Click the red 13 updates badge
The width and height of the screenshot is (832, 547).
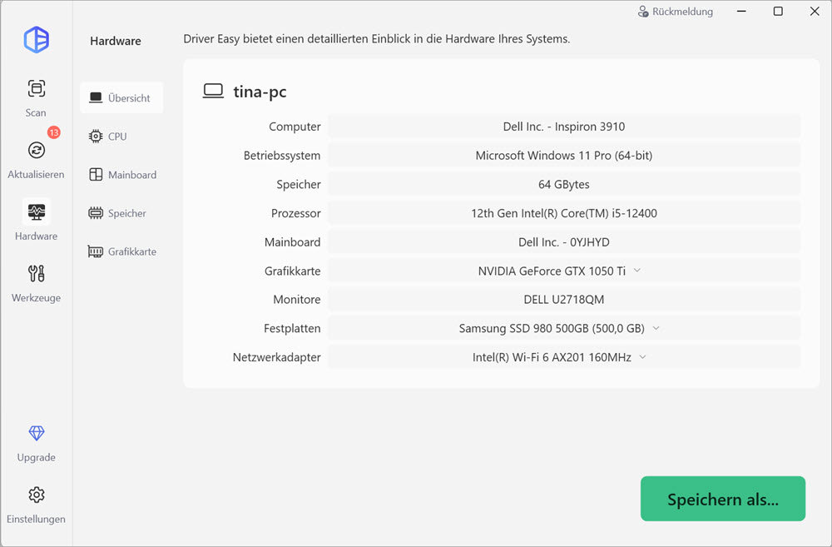[53, 132]
